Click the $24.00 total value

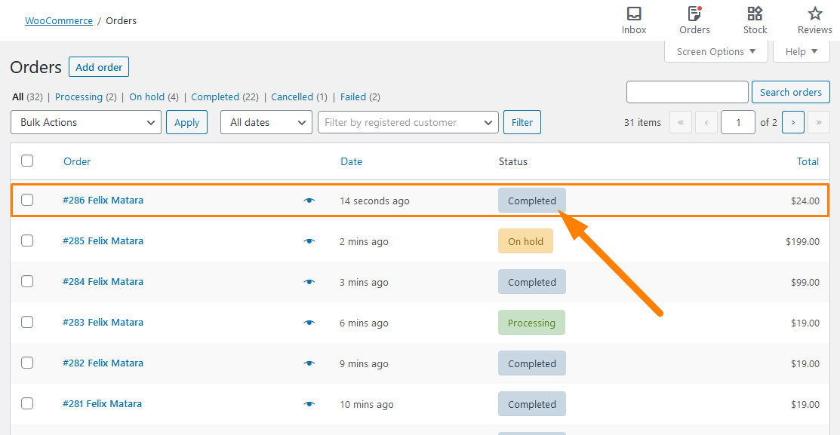tap(805, 201)
